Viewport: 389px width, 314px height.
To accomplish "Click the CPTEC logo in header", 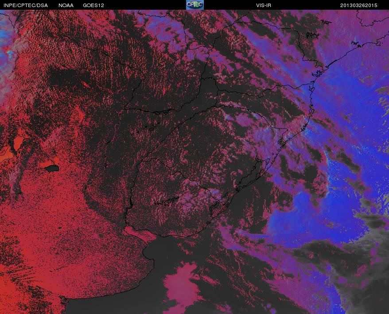I will pyautogui.click(x=195, y=5).
